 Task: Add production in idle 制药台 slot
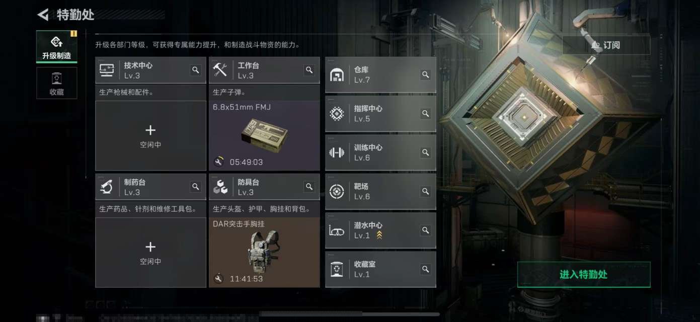click(150, 253)
